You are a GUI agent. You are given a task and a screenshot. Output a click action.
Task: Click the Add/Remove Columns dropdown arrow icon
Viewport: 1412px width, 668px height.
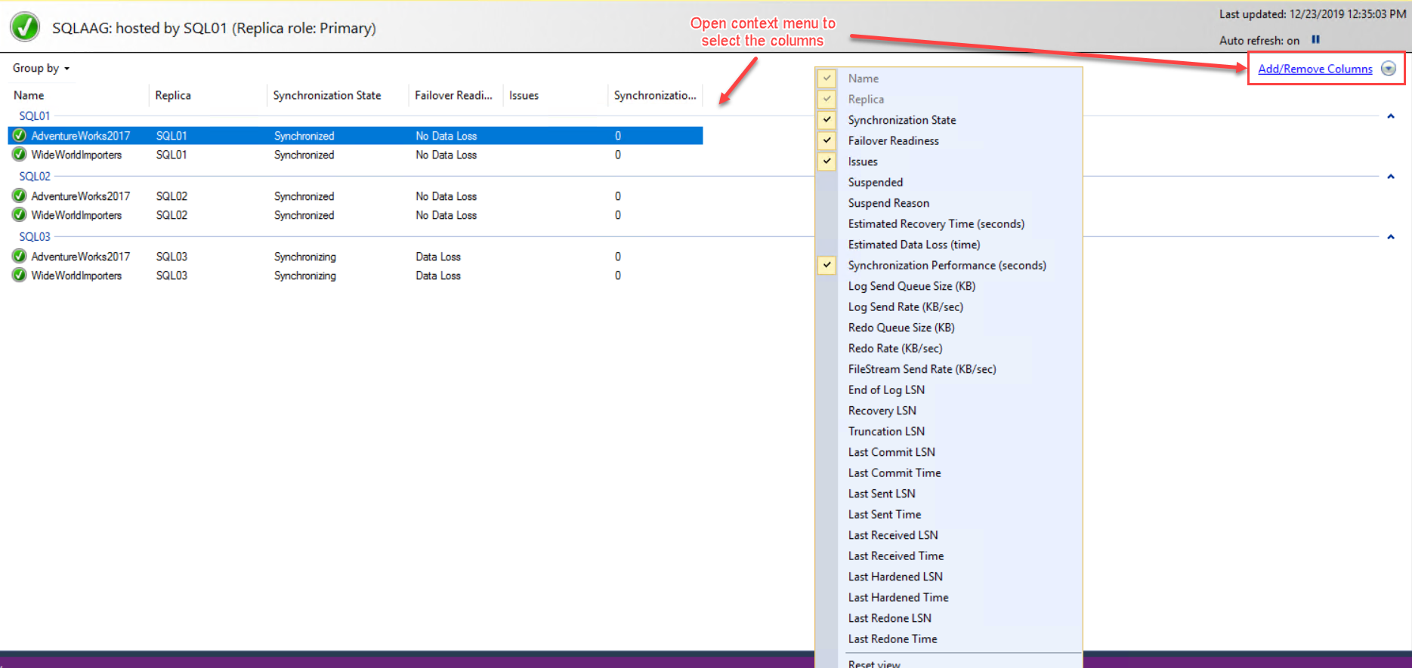click(x=1389, y=69)
